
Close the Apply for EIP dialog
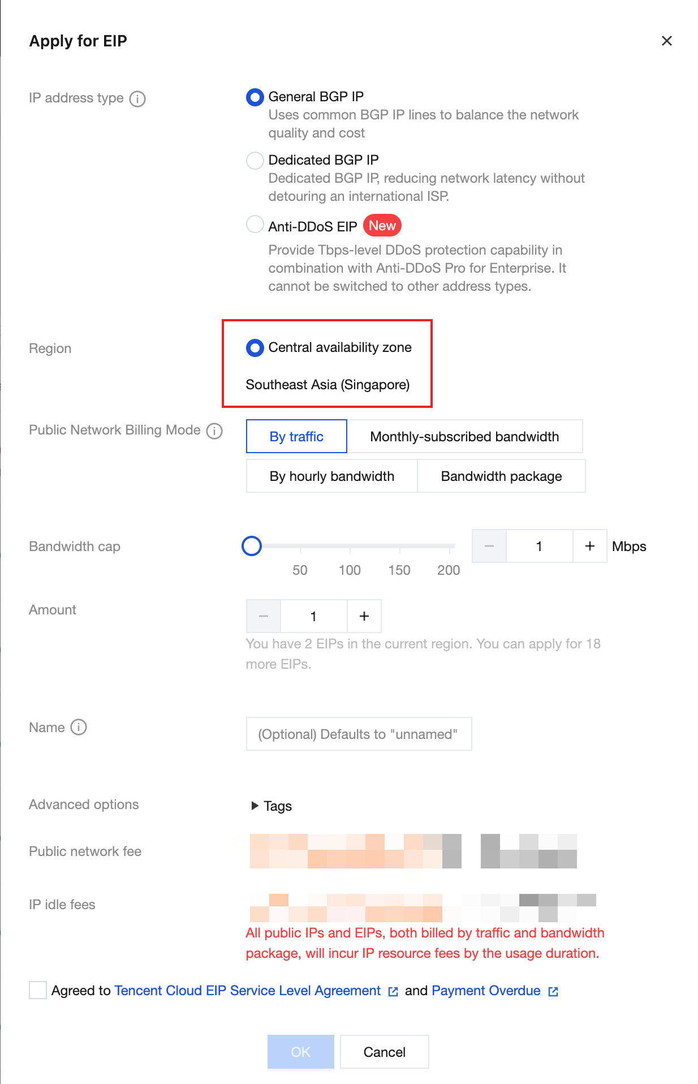[666, 41]
